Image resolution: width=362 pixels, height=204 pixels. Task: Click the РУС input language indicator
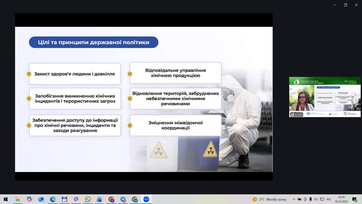pyautogui.click(x=329, y=199)
